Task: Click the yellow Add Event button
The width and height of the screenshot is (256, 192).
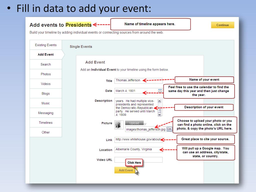Action: pyautogui.click(x=126, y=170)
